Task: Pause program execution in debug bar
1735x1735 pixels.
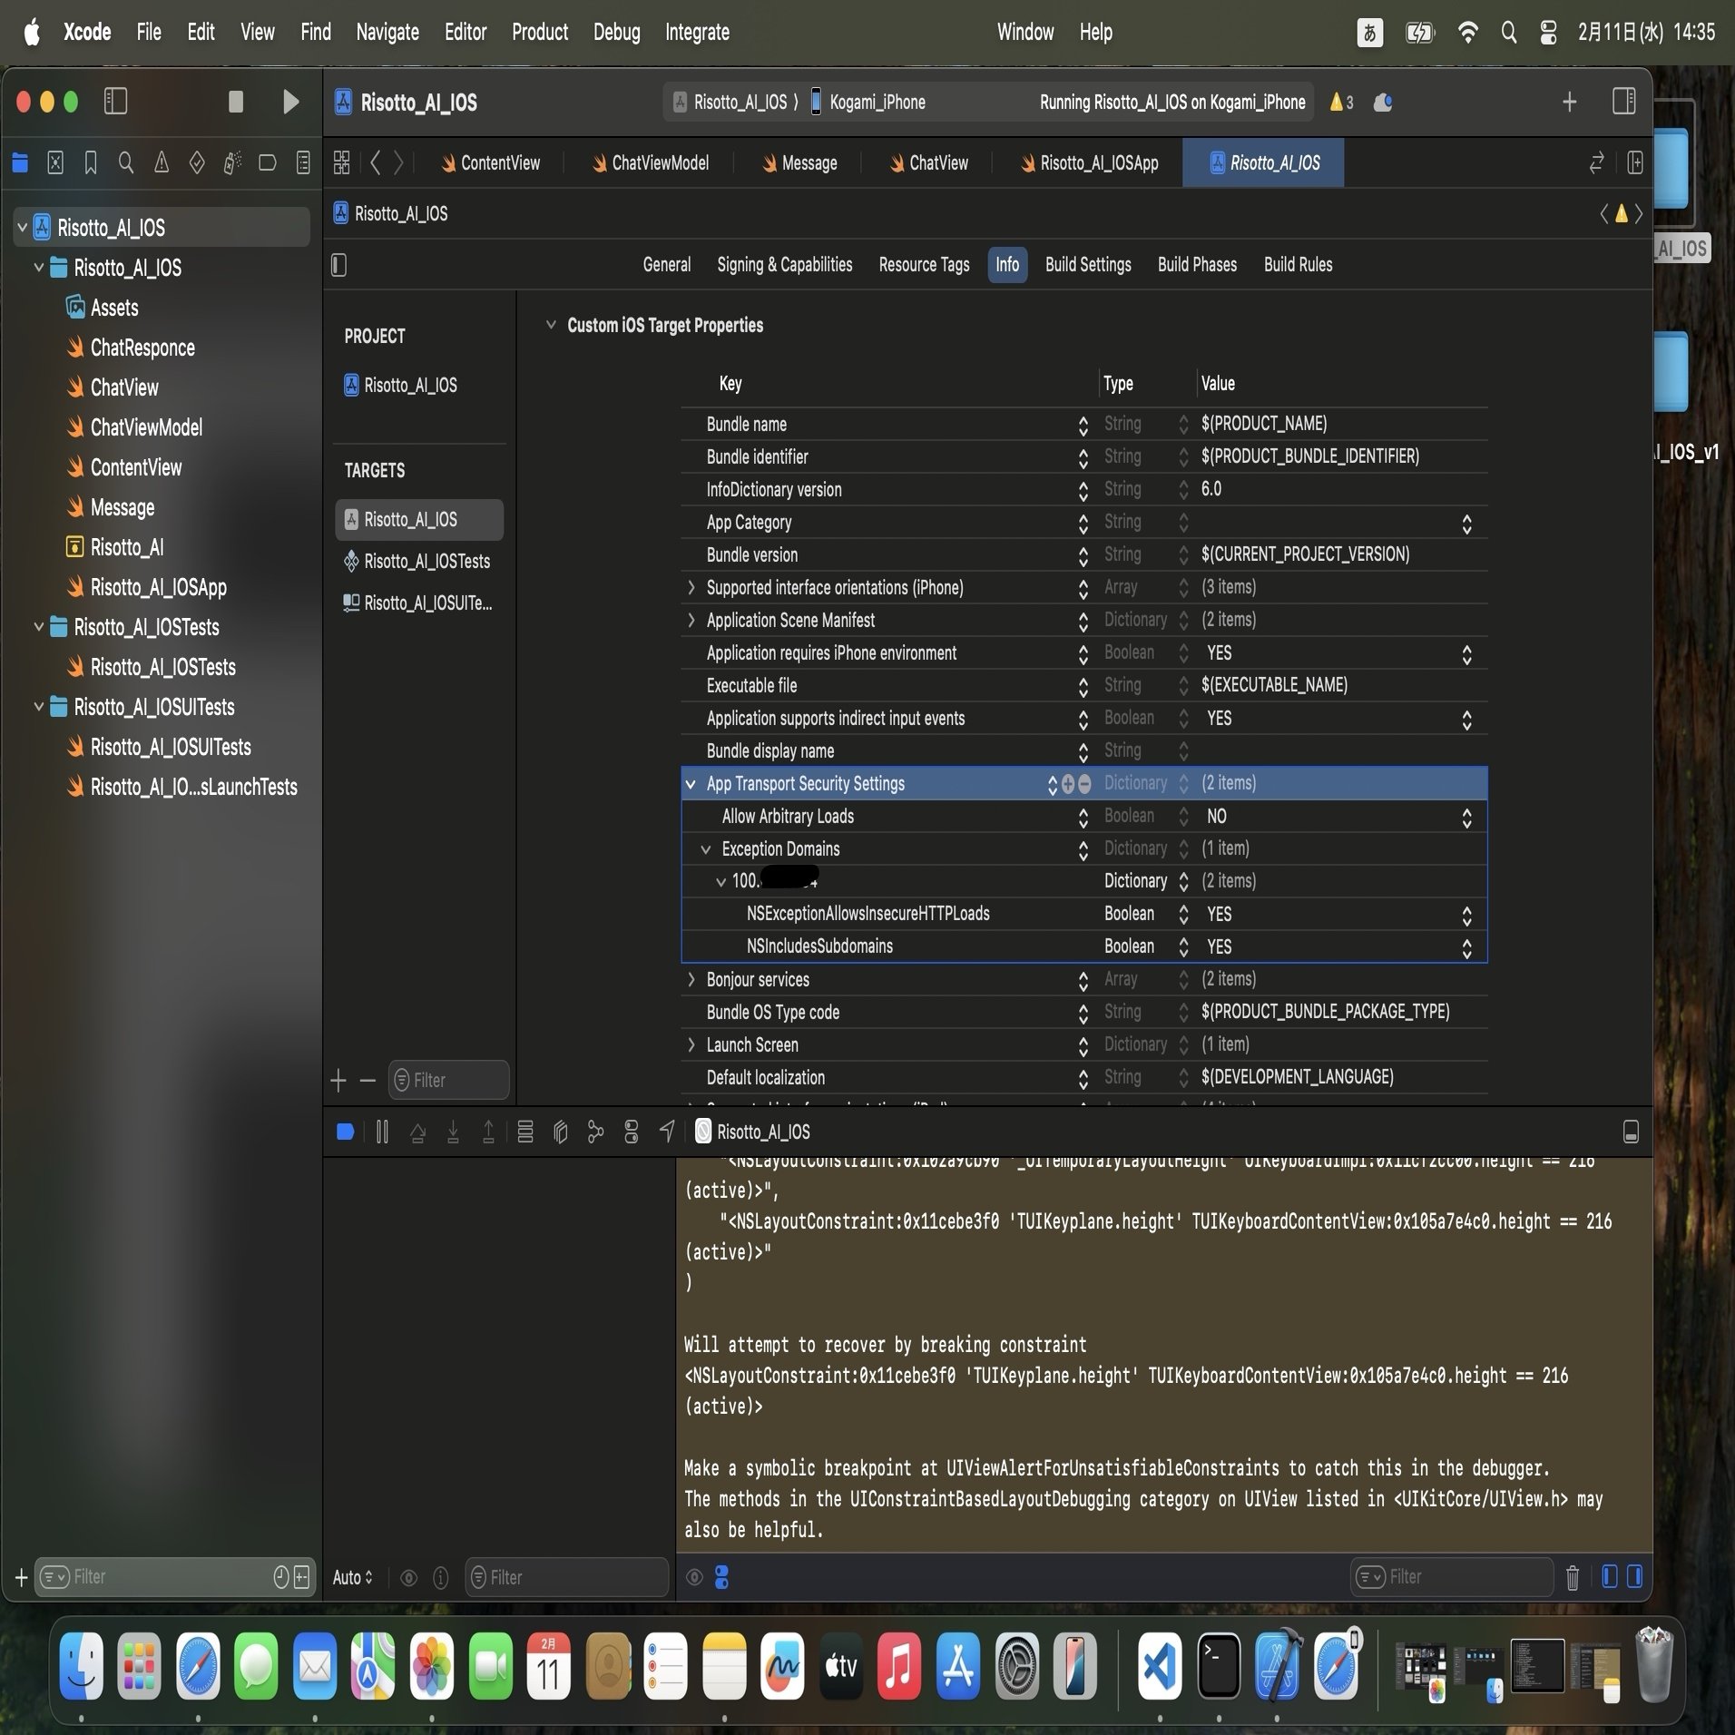Action: (x=382, y=1132)
